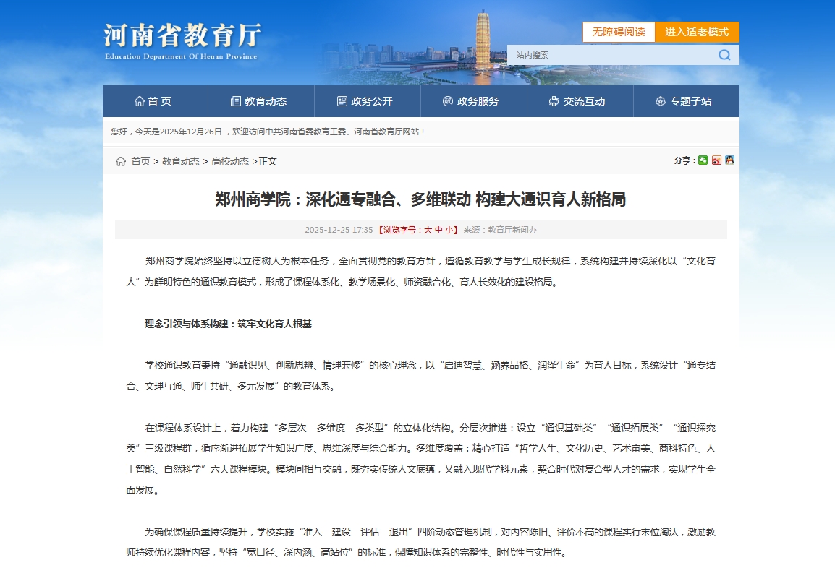Open the 专题子站 navigation menu
The height and width of the screenshot is (581, 835).
pyautogui.click(x=684, y=101)
